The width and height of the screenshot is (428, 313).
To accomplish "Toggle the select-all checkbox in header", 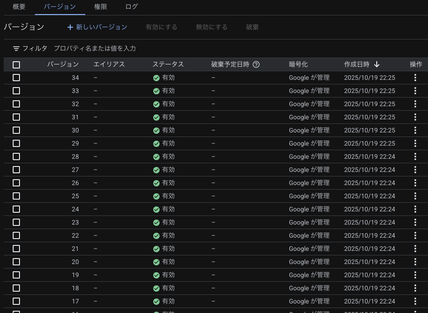I will (x=16, y=65).
